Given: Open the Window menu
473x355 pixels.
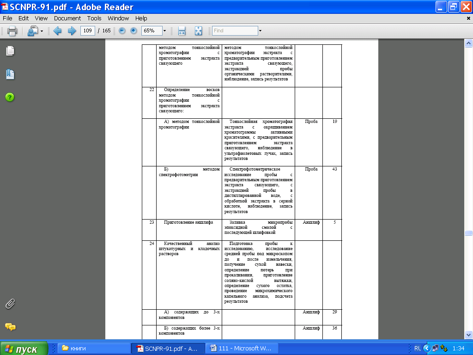Looking at the screenshot, I should [x=118, y=18].
